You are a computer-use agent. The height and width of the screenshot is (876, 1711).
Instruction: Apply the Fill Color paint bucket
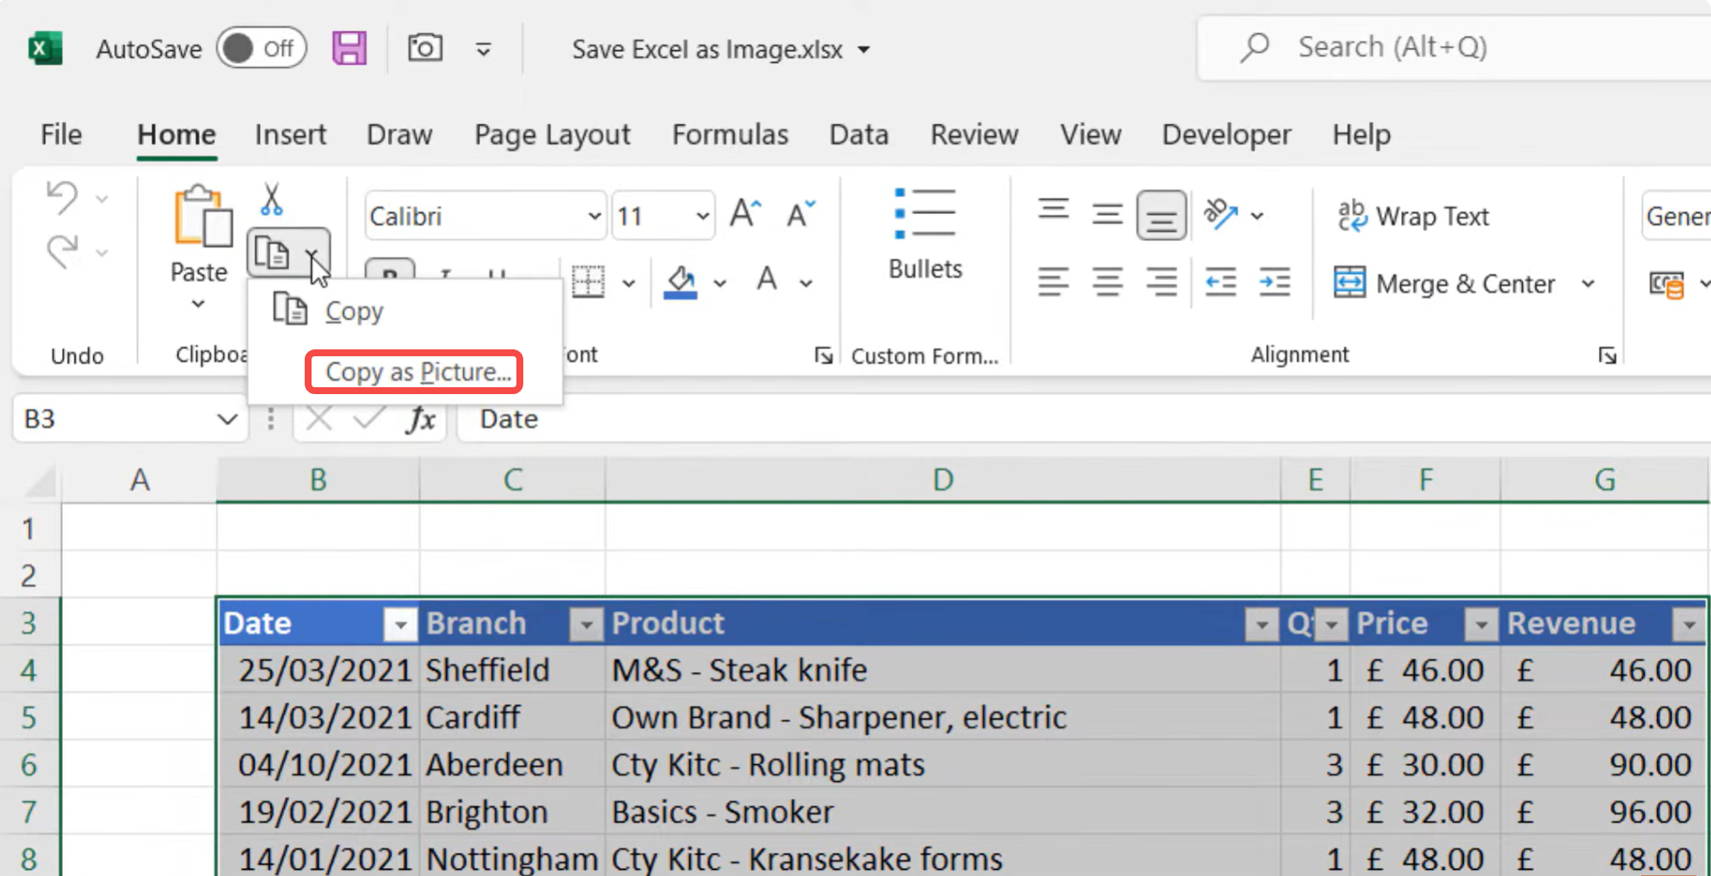(x=681, y=281)
